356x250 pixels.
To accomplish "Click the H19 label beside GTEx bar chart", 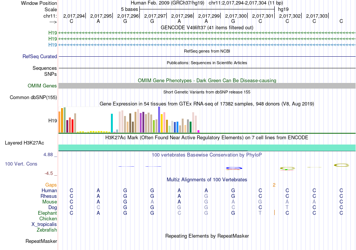I will [x=52, y=120].
